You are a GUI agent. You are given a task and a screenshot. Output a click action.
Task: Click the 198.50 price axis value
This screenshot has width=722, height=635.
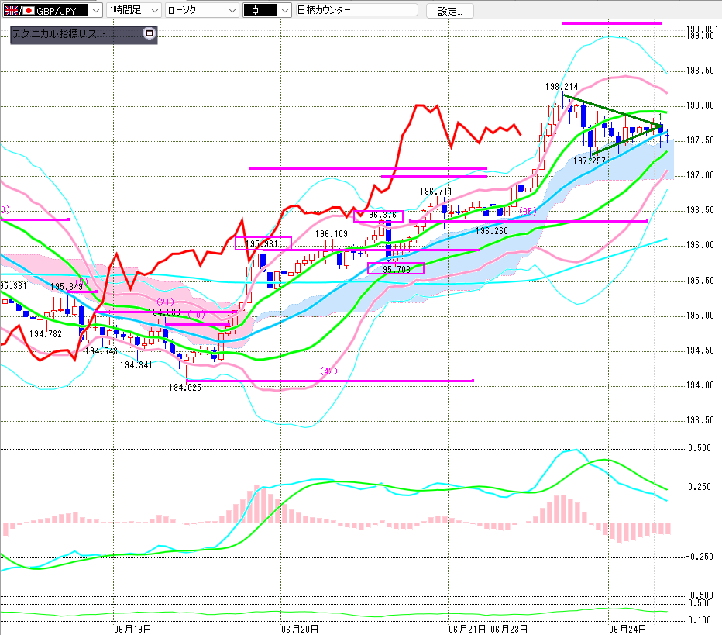coord(700,71)
